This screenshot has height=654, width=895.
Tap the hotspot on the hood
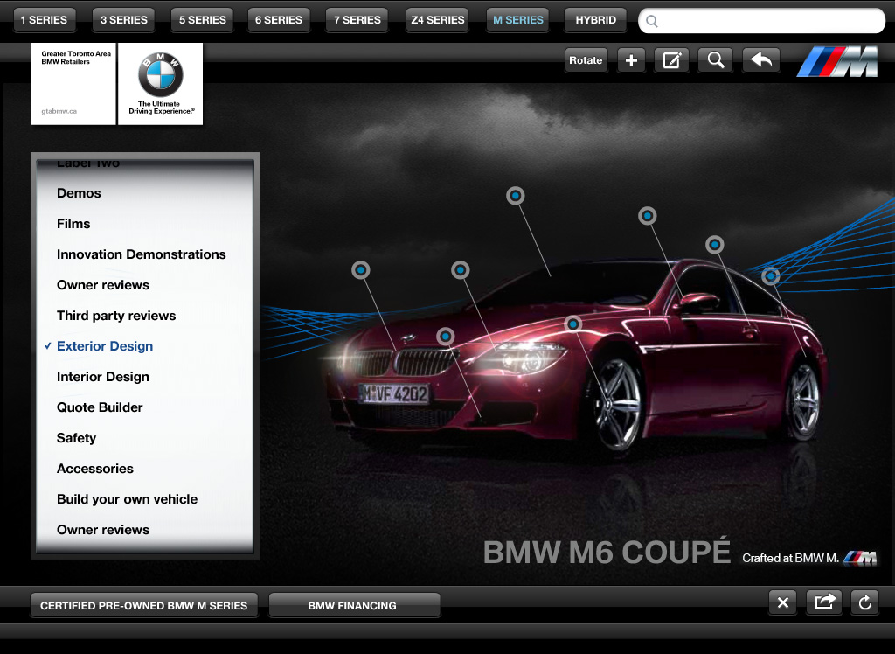coord(460,269)
